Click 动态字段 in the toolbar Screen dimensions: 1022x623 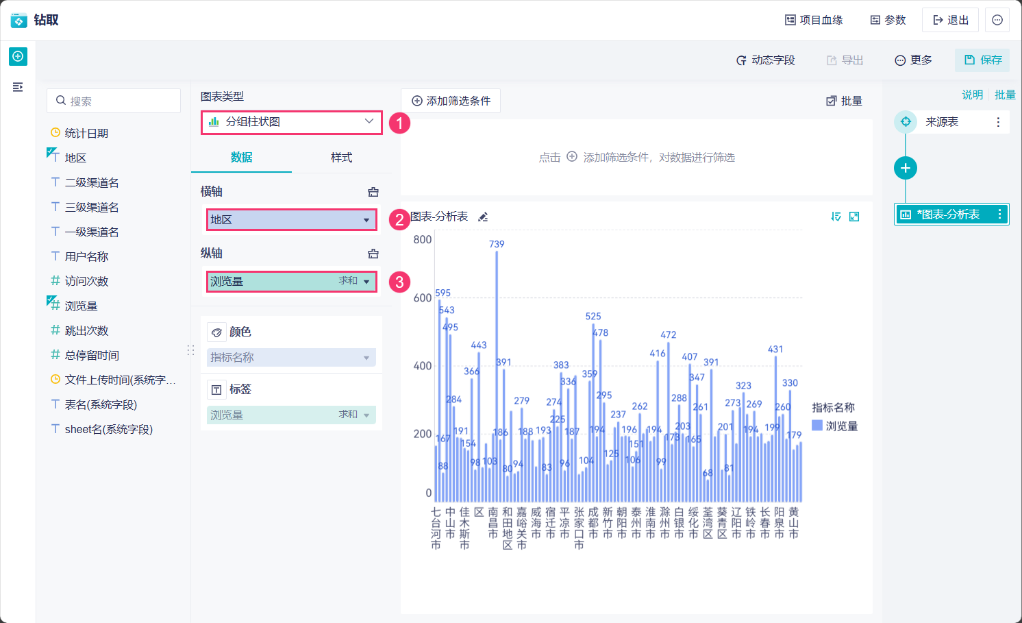[765, 60]
